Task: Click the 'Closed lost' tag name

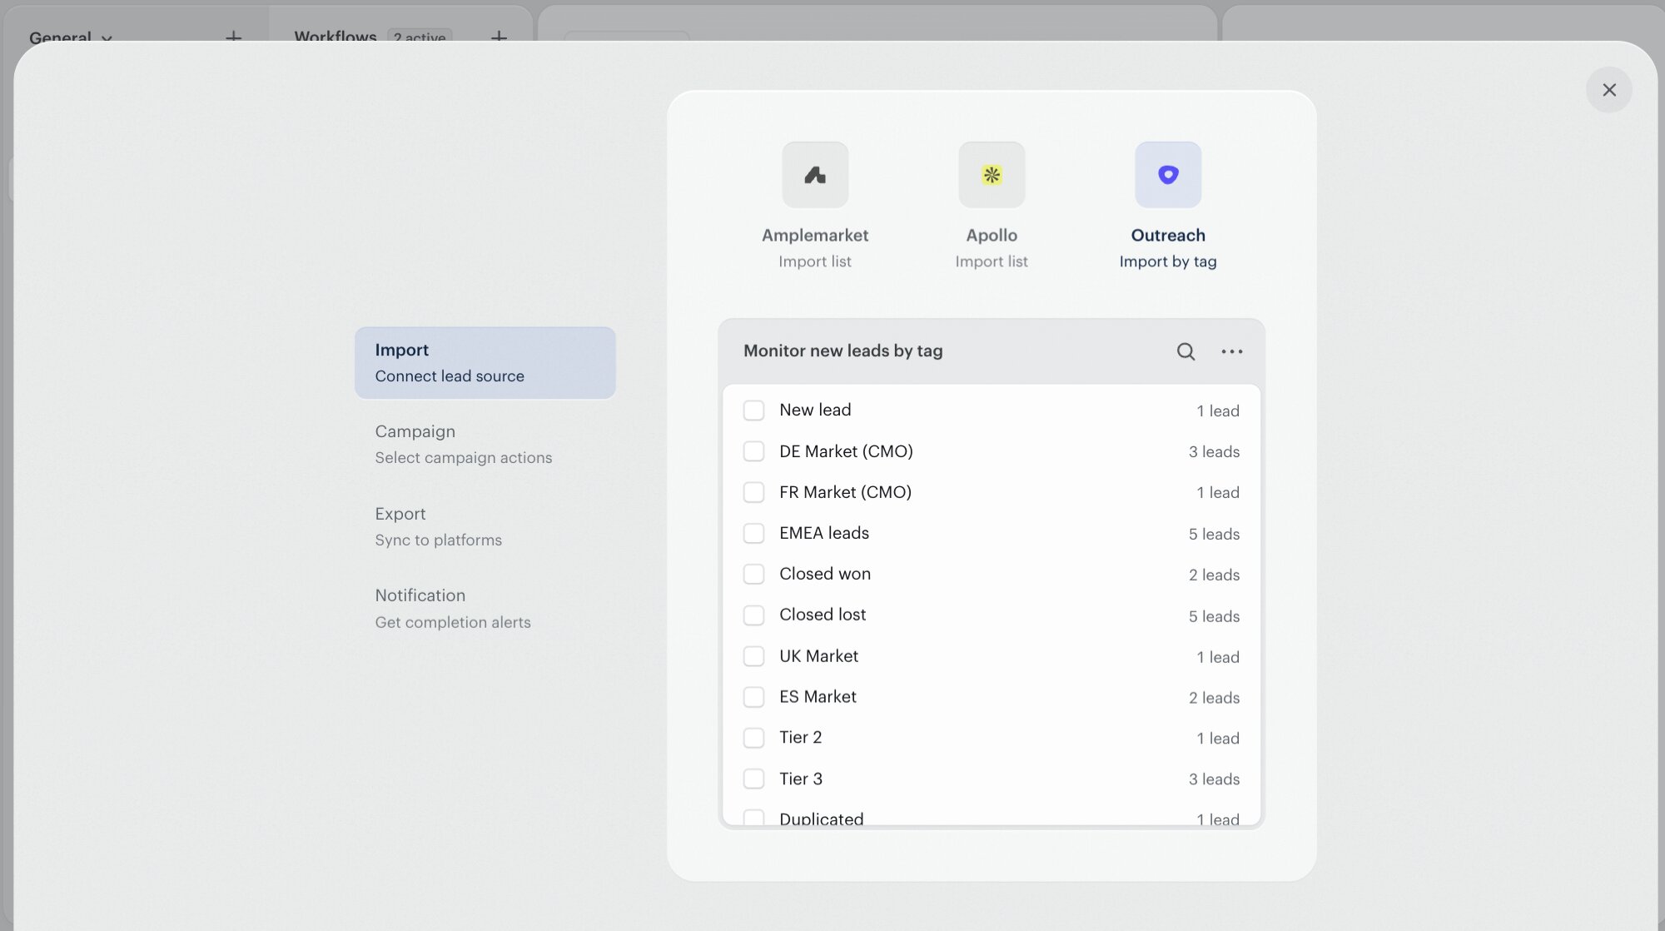Action: pos(823,615)
